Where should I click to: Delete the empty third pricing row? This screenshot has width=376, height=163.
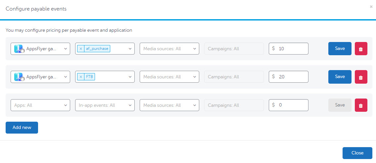tap(361, 105)
